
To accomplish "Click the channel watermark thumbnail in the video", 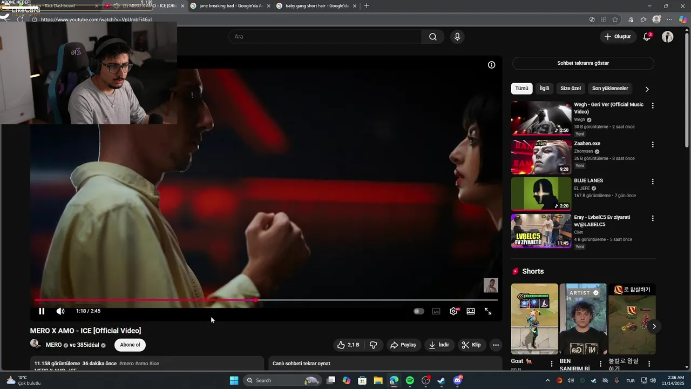I will (491, 285).
